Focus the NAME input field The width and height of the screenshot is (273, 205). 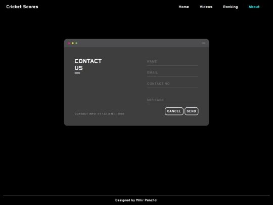(172, 62)
